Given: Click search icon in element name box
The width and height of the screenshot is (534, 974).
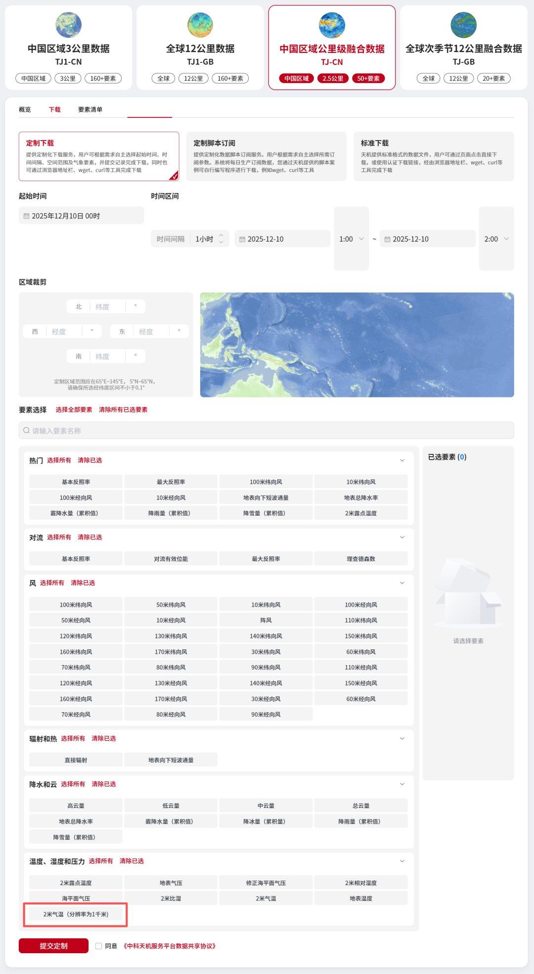Looking at the screenshot, I should [x=27, y=431].
